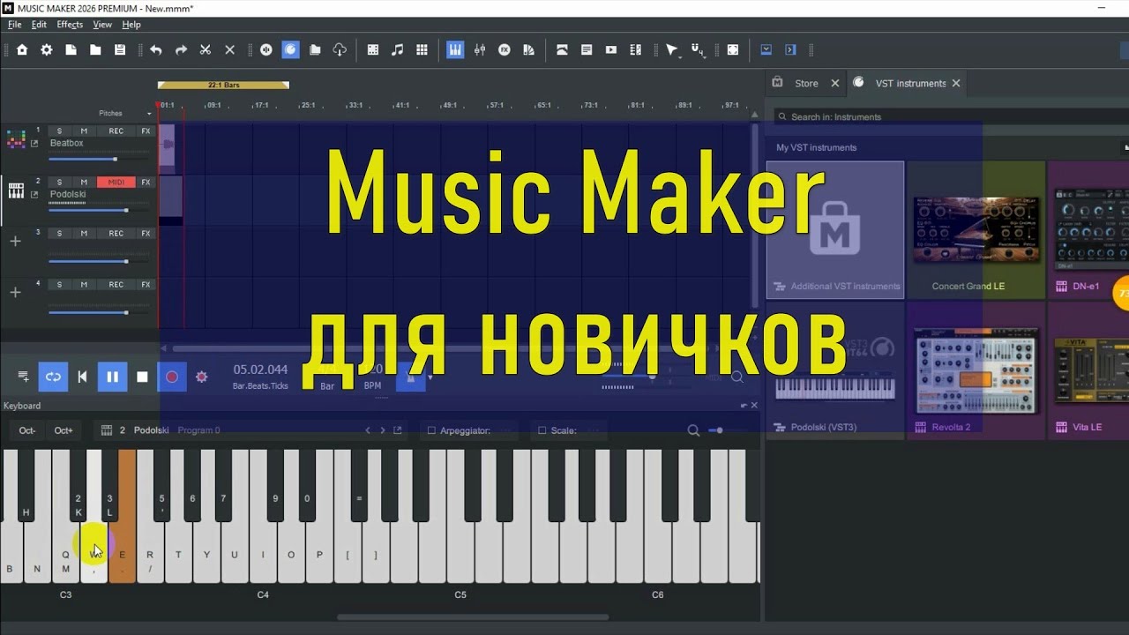Toggle FX on Beatbox track
This screenshot has width=1129, height=635.
[x=146, y=131]
